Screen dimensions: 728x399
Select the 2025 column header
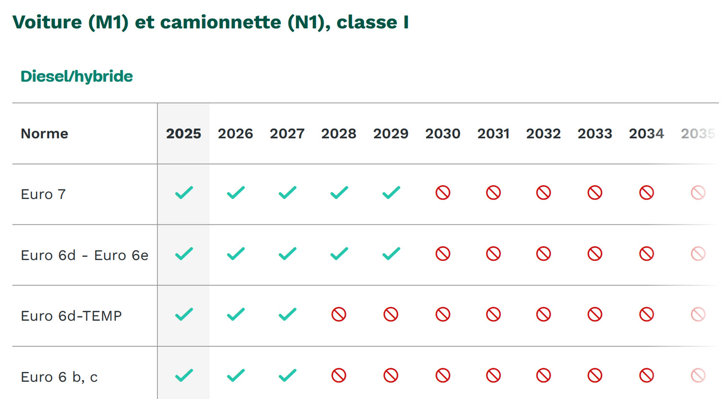tap(183, 134)
